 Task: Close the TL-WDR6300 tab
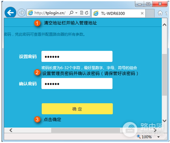[142, 13]
